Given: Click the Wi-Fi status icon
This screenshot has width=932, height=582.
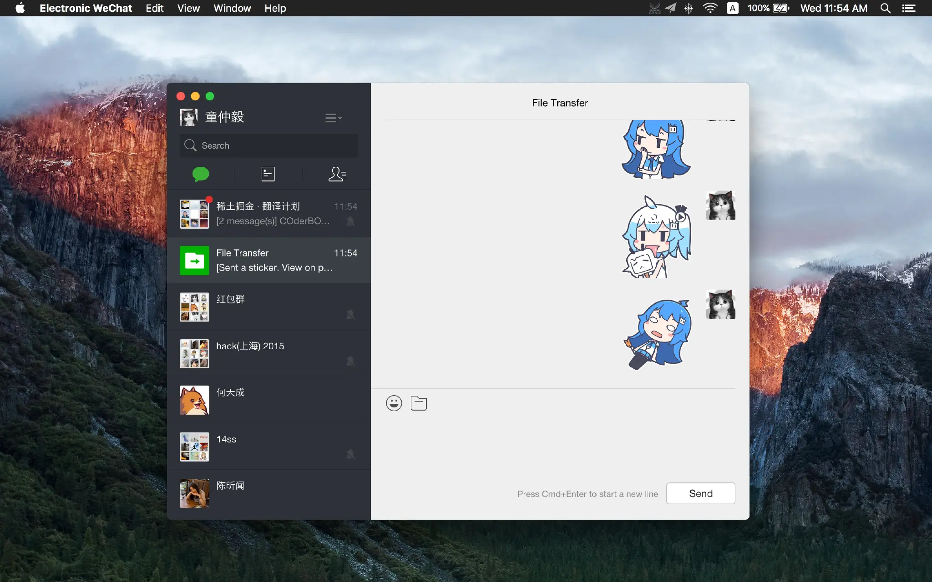Looking at the screenshot, I should click(x=710, y=8).
